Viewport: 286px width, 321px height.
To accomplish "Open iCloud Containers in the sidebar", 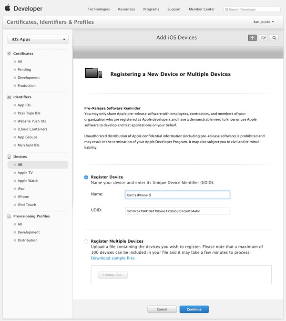I will point(32,129).
